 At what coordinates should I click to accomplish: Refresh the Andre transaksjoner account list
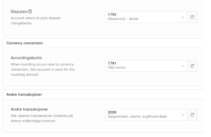click(x=192, y=115)
